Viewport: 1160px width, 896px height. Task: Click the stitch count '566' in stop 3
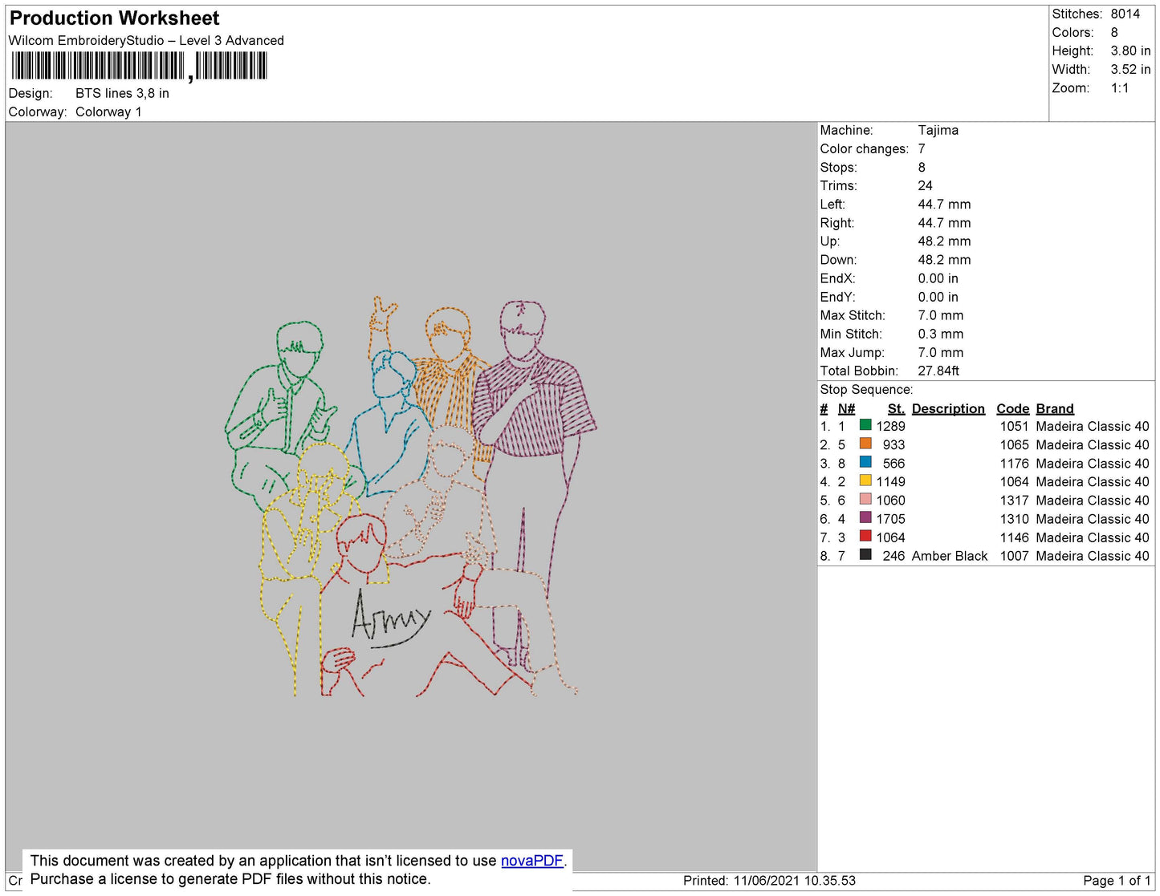(x=894, y=464)
